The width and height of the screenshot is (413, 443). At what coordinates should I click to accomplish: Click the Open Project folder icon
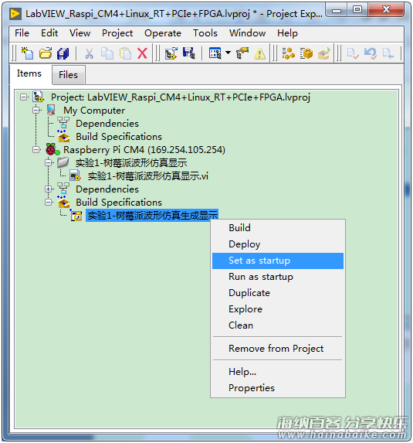click(x=46, y=53)
